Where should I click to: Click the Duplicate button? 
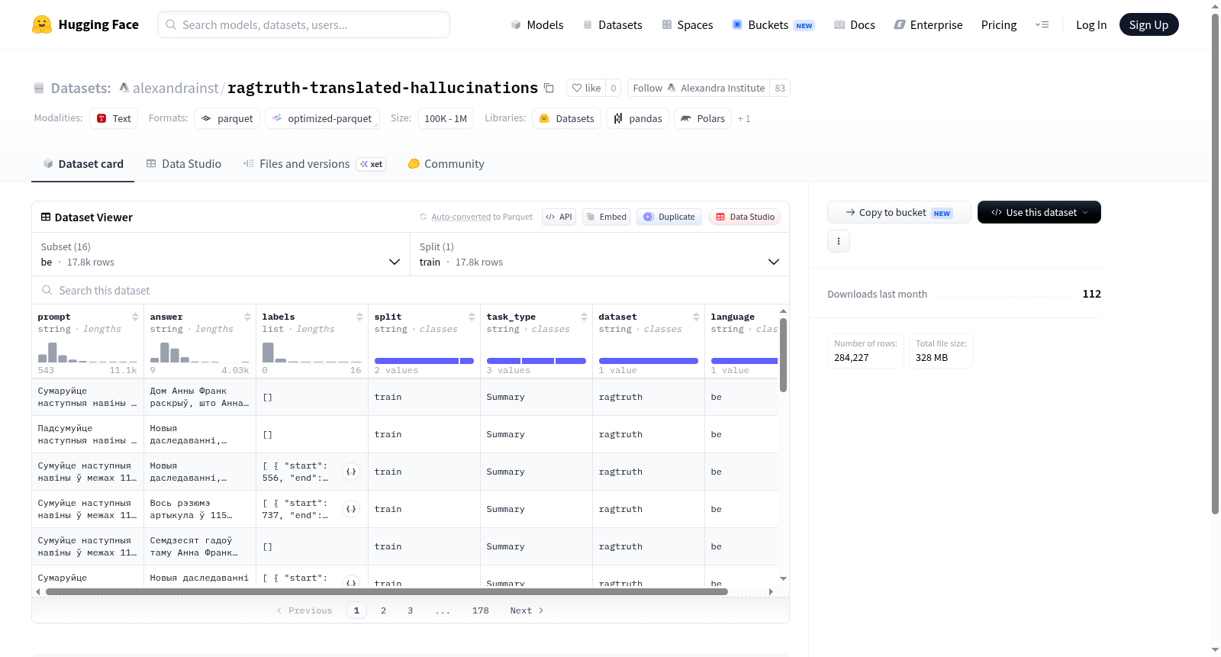click(x=668, y=217)
